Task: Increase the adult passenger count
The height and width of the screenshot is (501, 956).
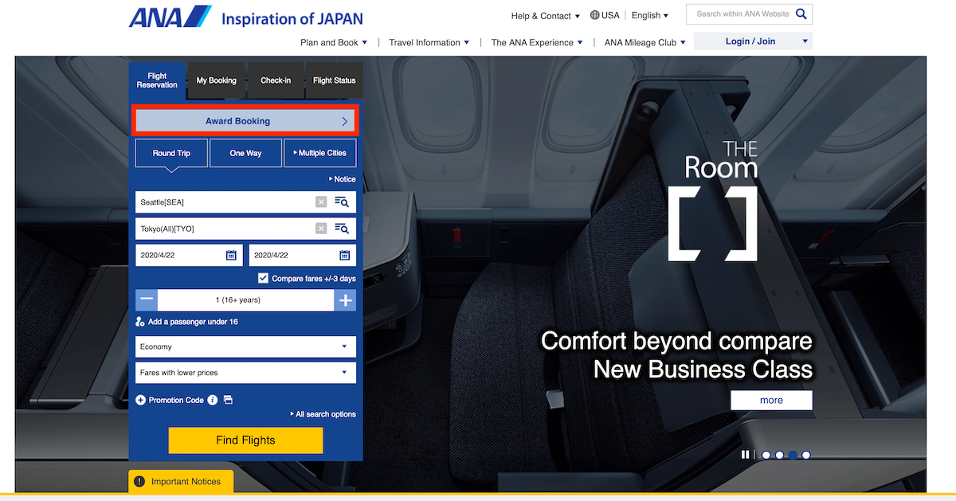Action: (x=345, y=300)
